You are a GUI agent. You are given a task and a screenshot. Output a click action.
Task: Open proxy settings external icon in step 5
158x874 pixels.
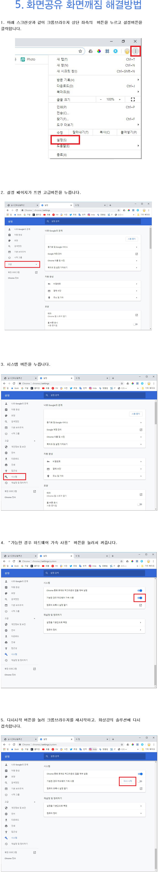click(x=141, y=789)
